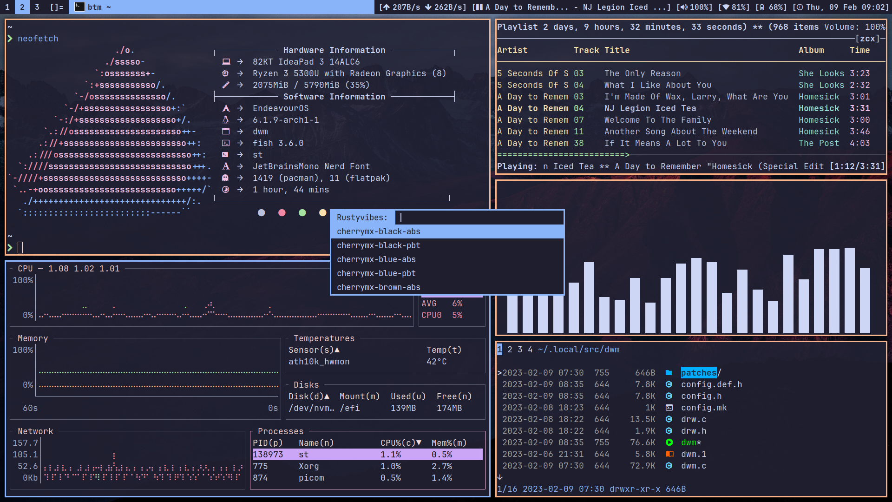This screenshot has height=502, width=892.
Task: Click the green executable icon beside dwm*
Action: [669, 443]
